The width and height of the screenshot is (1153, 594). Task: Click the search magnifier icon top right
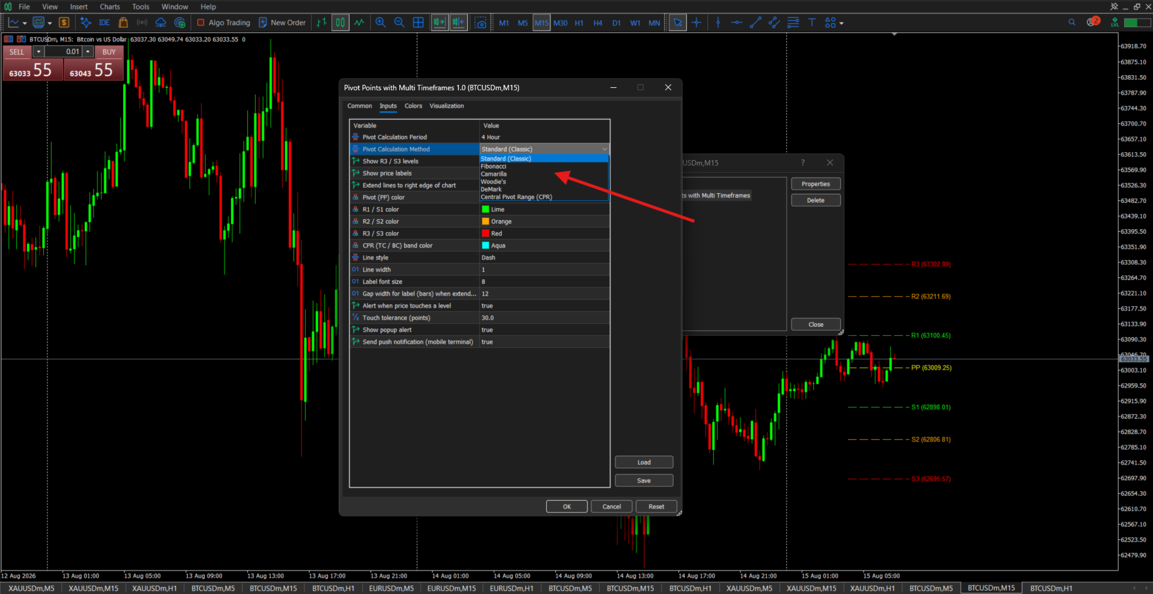[x=1072, y=22]
